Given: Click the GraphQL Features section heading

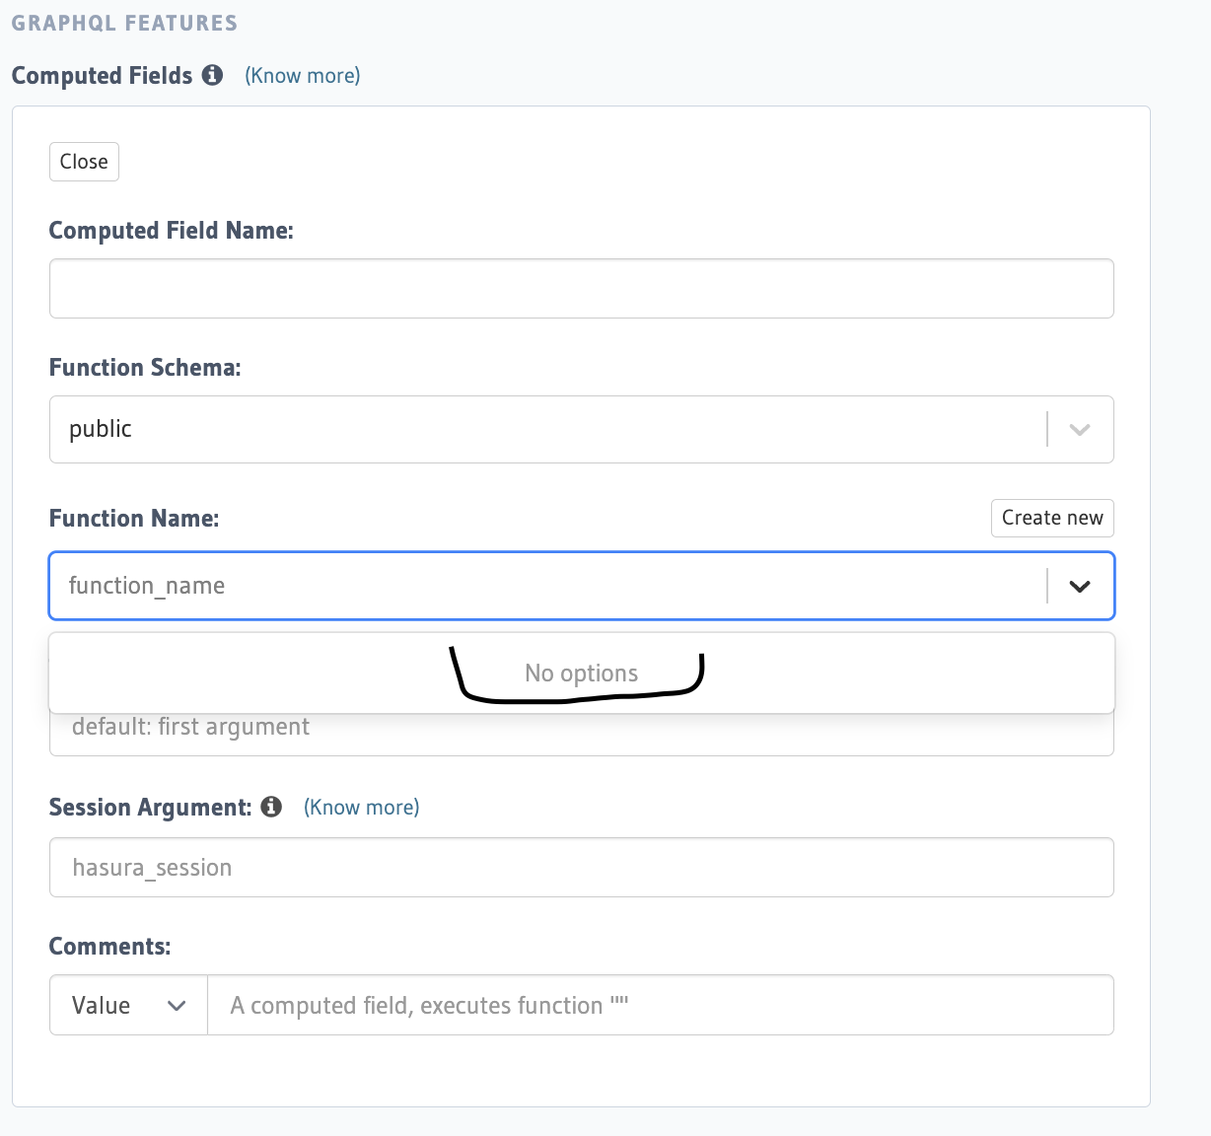Looking at the screenshot, I should tap(124, 22).
